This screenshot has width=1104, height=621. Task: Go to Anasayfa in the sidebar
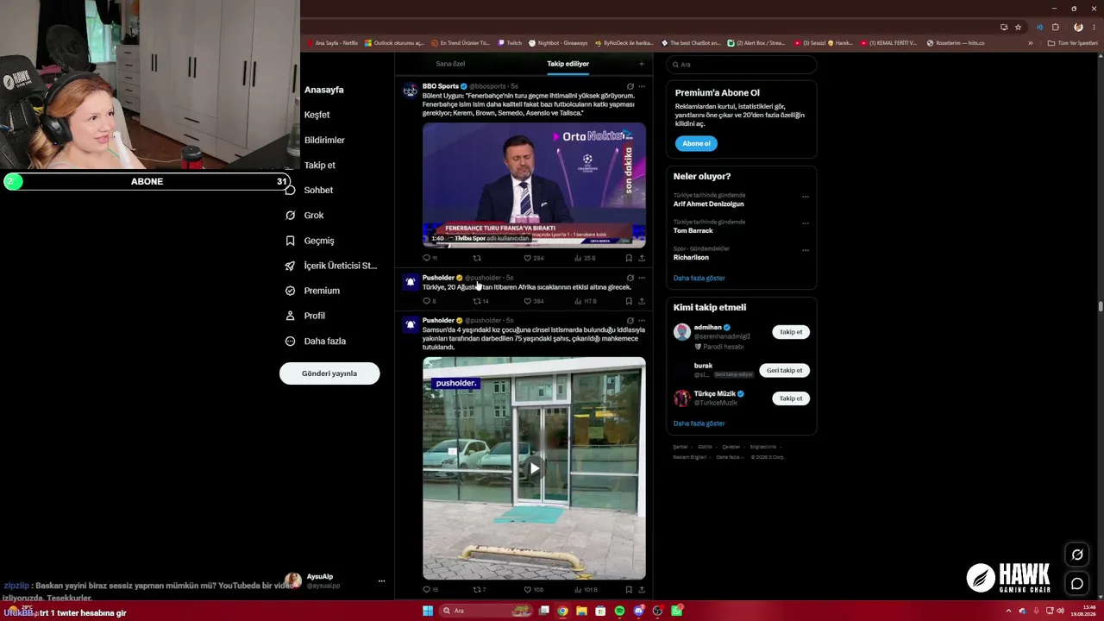(x=323, y=90)
